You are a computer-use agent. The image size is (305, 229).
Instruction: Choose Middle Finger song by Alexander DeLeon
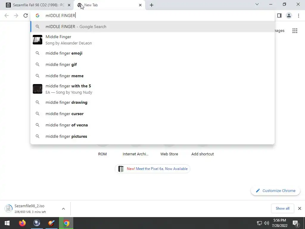pyautogui.click(x=152, y=40)
